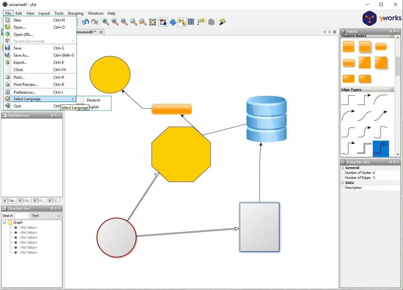Open the Text dropdown in Structure View
Screen dimensions: 403x290
click(x=46, y=216)
